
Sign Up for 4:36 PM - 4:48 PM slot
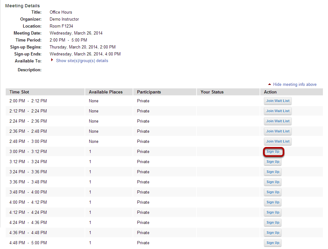(x=273, y=233)
